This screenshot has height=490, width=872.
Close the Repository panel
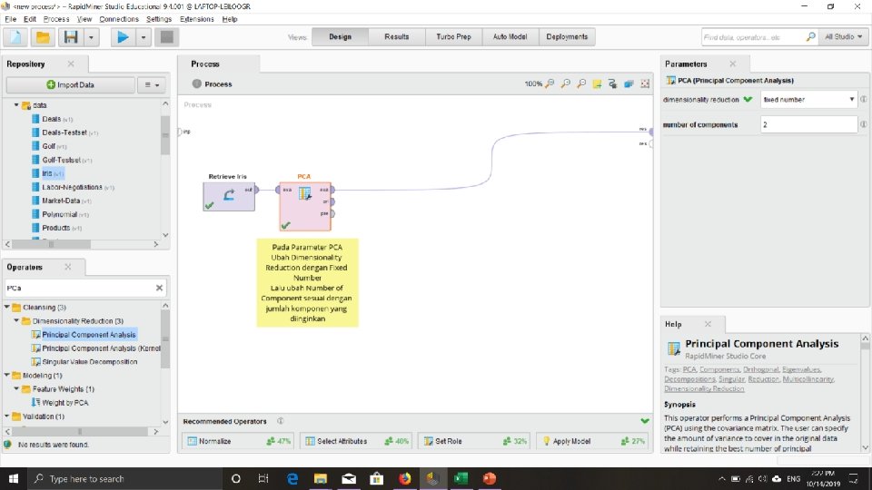coord(71,64)
